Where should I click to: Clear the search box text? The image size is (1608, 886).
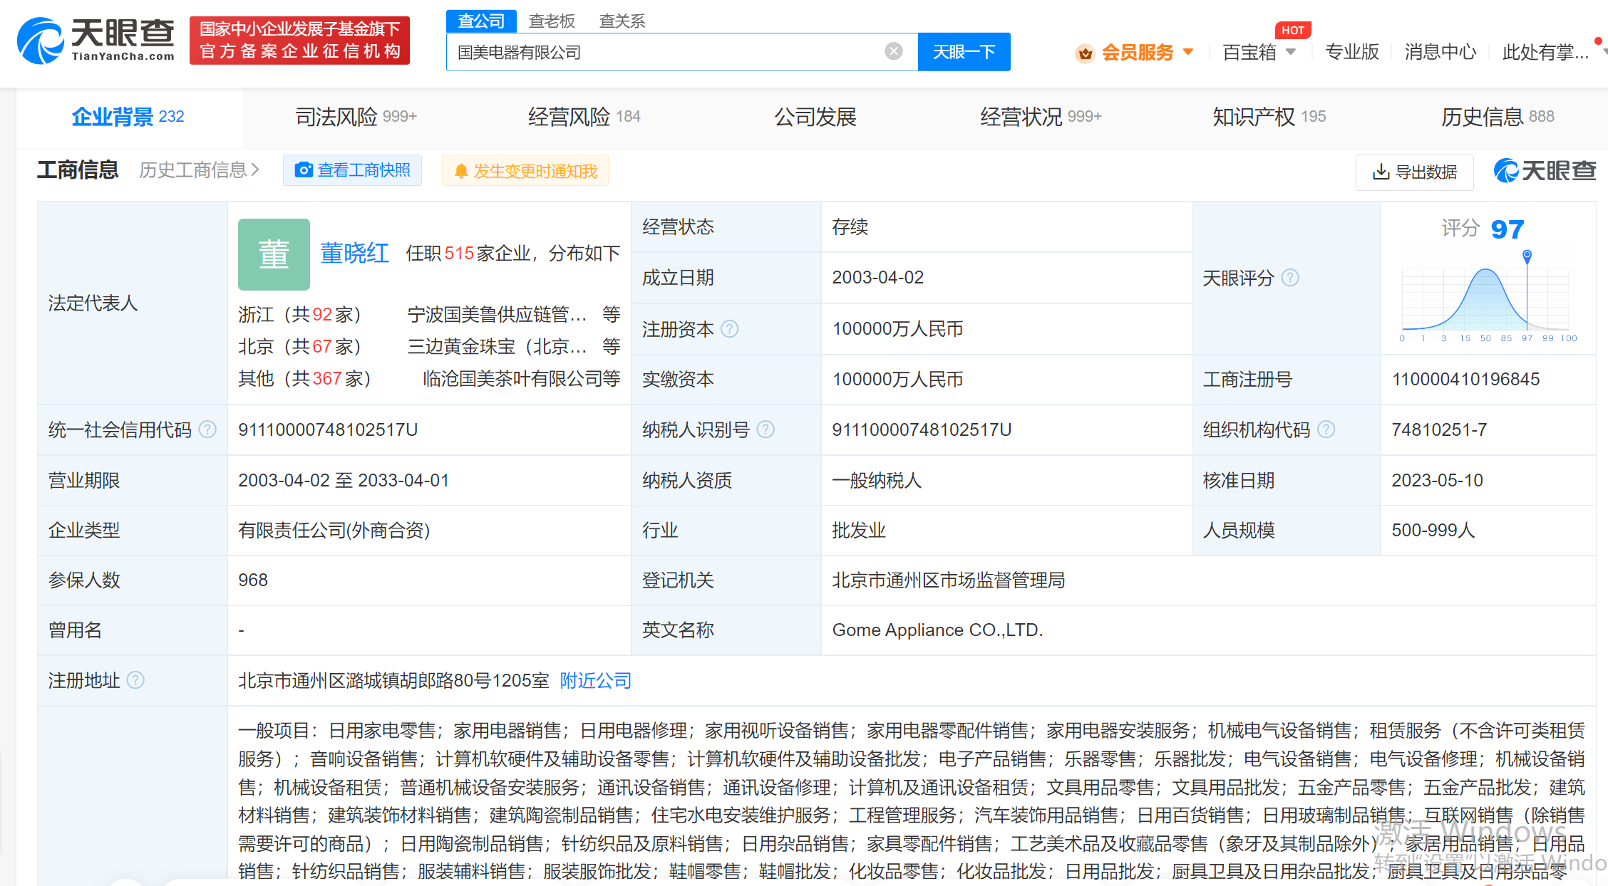(x=893, y=51)
